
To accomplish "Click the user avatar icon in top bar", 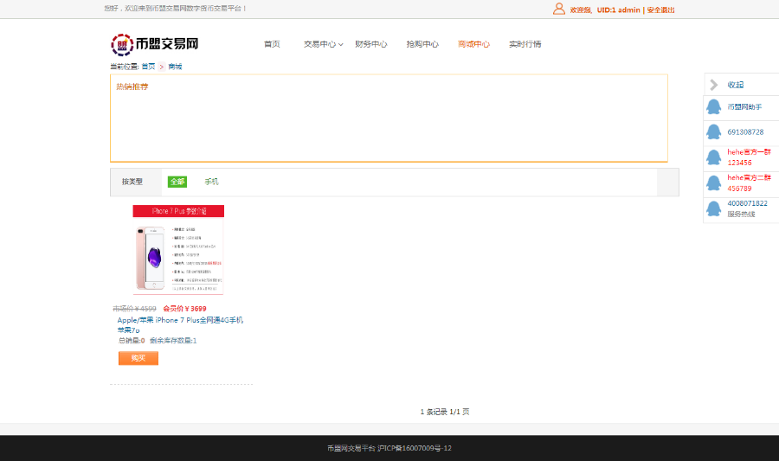I will point(558,10).
